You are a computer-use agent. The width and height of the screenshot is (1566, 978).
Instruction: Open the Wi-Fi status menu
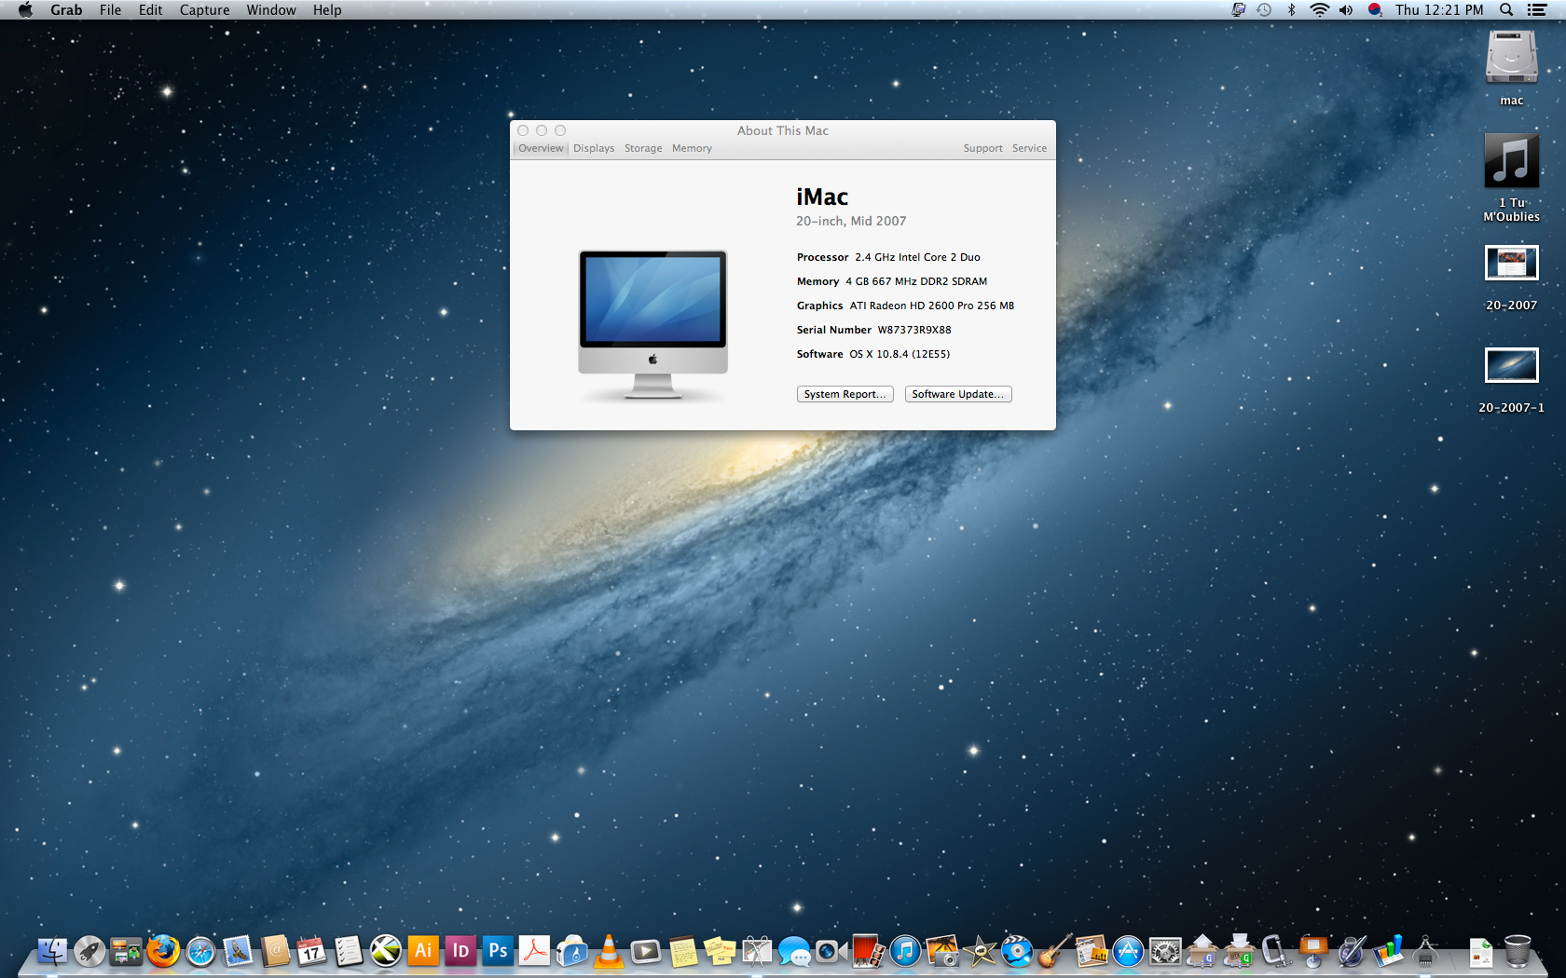point(1319,10)
